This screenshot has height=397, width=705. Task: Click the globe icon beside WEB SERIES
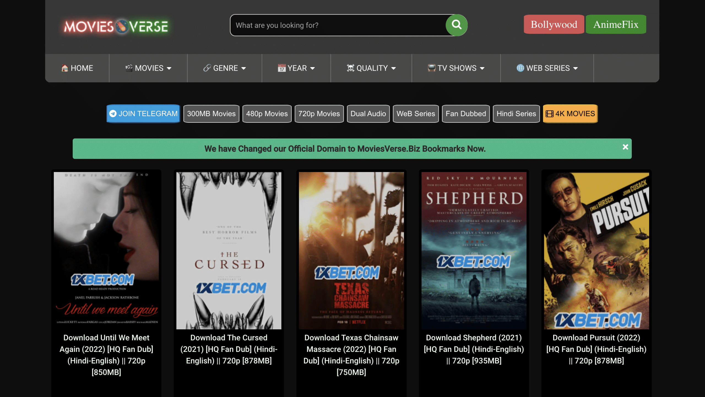(x=520, y=68)
